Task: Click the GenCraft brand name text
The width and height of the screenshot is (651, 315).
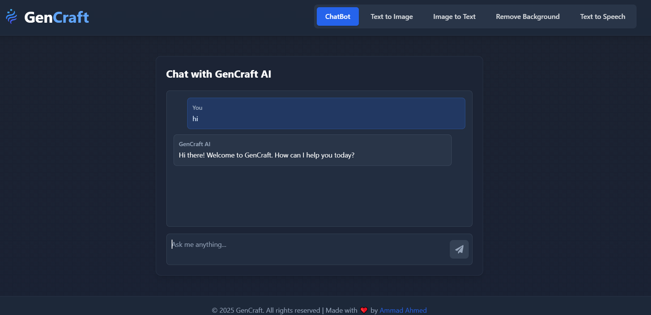Action: point(56,16)
